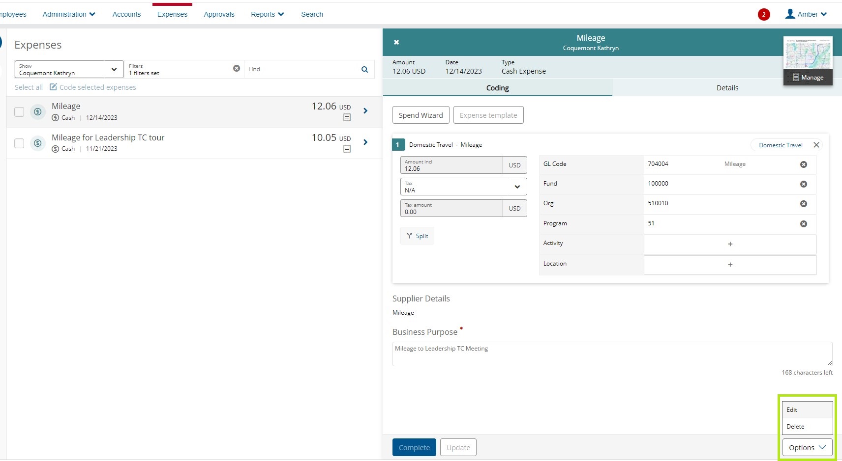Open the Administration menu
842x461 pixels.
(69, 14)
